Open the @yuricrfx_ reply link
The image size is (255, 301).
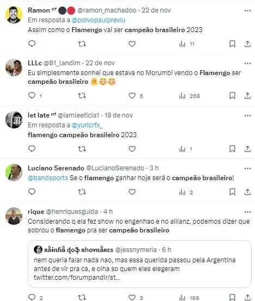click(87, 125)
